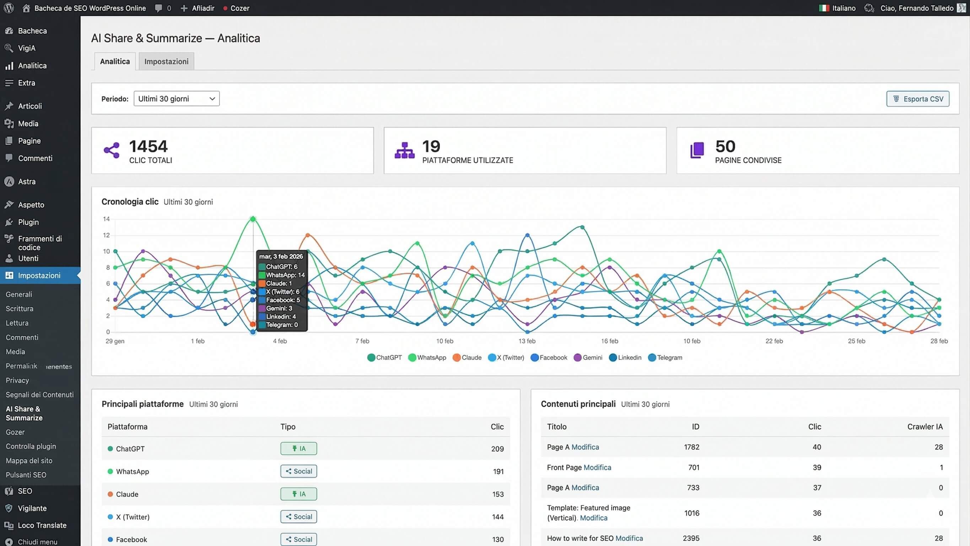Open the Periodo 'Ultimi 30 giorni' dropdown
This screenshot has height=546, width=970.
coord(176,98)
